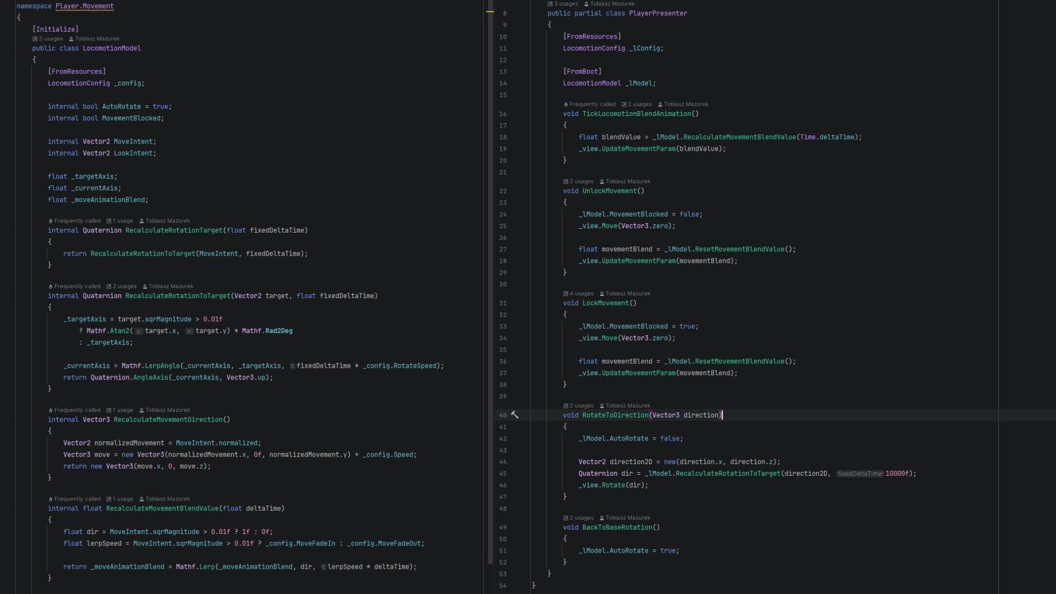Click "UpdateMovementParam" call on line 19
Image resolution: width=1056 pixels, height=594 pixels.
click(639, 149)
